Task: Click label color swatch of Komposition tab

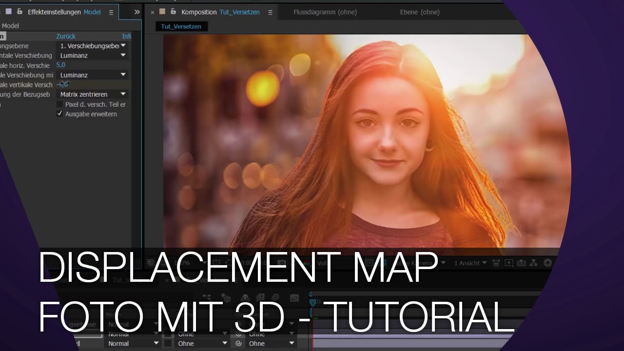Action: click(x=162, y=12)
